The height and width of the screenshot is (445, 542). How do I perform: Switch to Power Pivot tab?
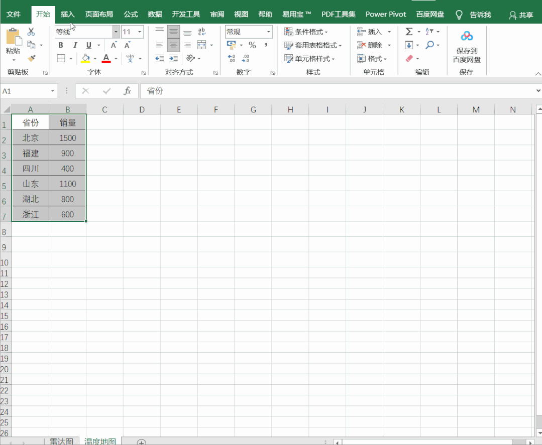click(x=386, y=15)
